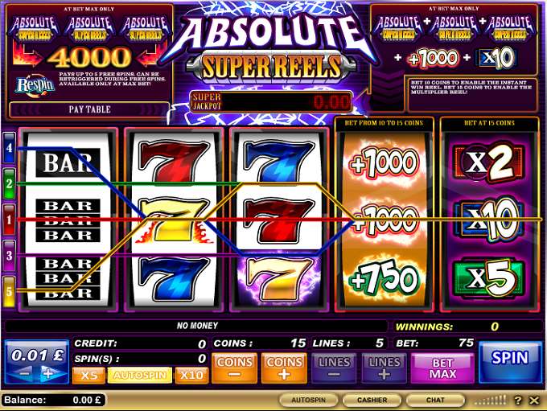This screenshot has width=547, height=411.
Task: Click the Respin logo icon
Action: click(35, 85)
